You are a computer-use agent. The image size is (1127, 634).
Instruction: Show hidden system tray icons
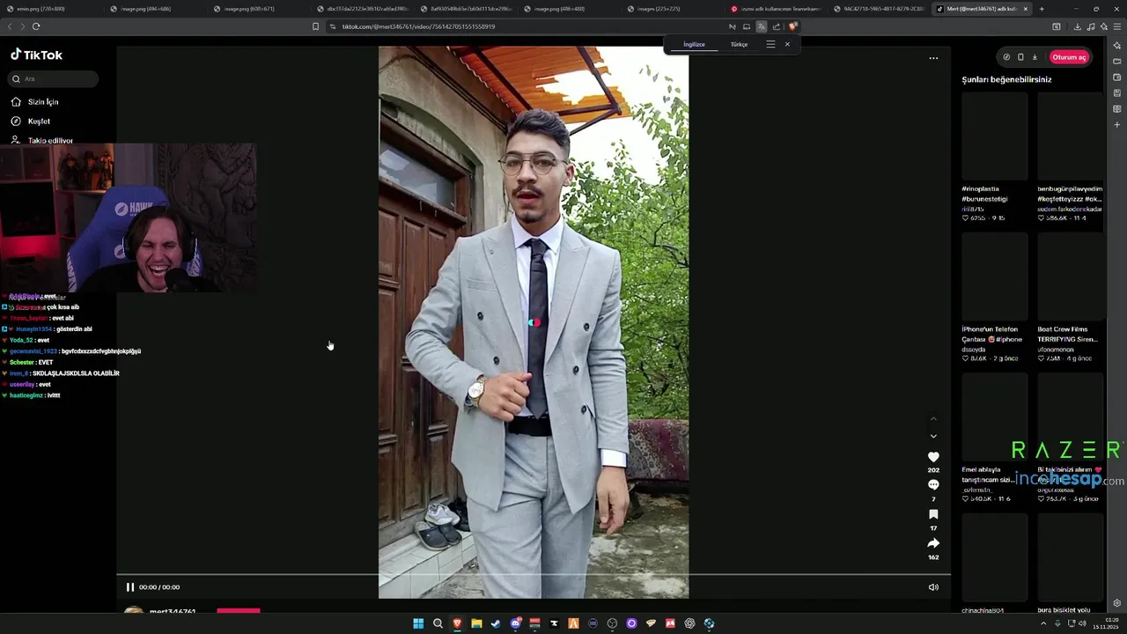pyautogui.click(x=1043, y=623)
